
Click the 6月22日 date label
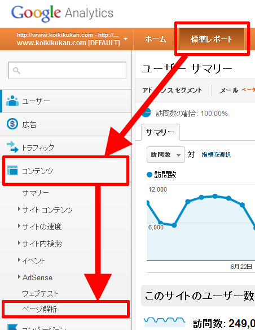tap(241, 267)
